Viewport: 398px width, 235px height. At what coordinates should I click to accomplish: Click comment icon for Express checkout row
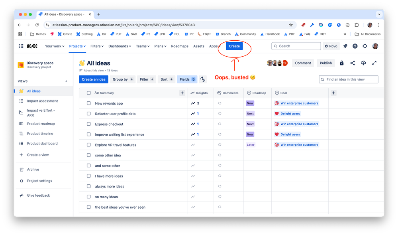[x=220, y=124]
